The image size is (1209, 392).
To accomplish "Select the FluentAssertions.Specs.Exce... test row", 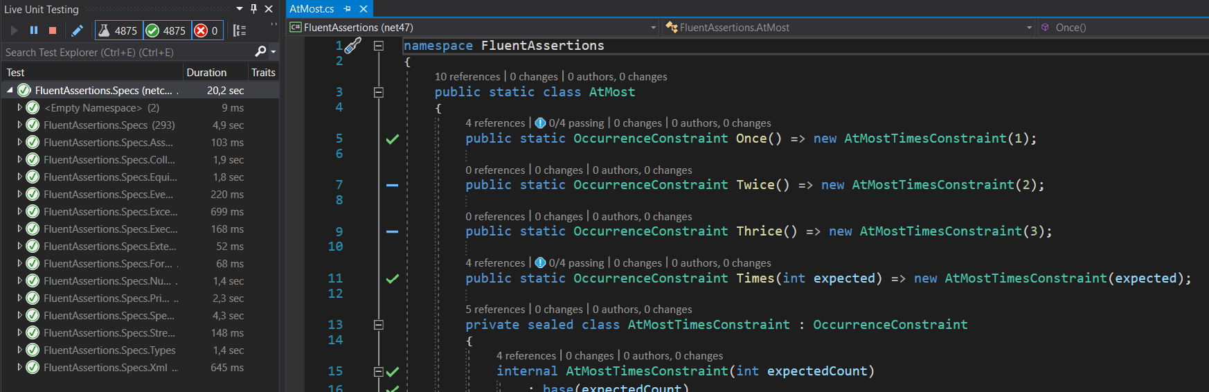I will (x=140, y=211).
